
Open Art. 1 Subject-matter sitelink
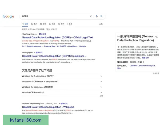click(x=32, y=46)
